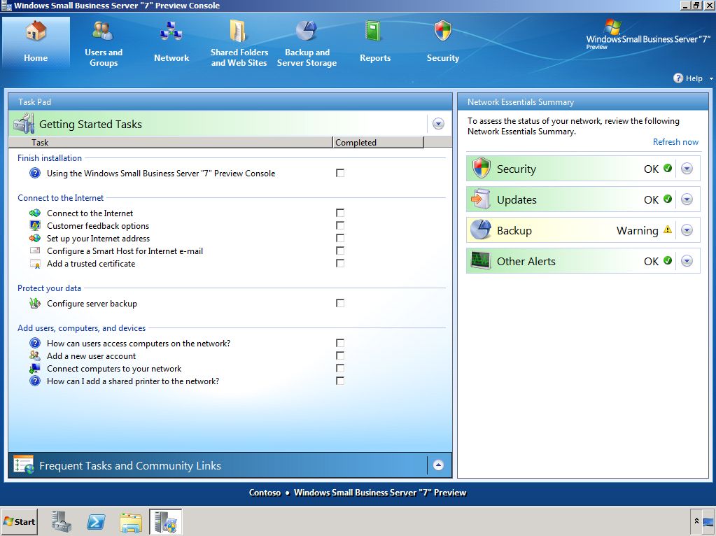Screen dimensions: 716x536
Task: Expand Frequent Tasks and Community Links
Action: pos(438,465)
